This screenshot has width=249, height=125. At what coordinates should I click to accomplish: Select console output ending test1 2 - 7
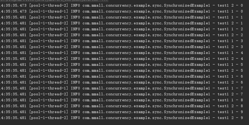point(122,94)
